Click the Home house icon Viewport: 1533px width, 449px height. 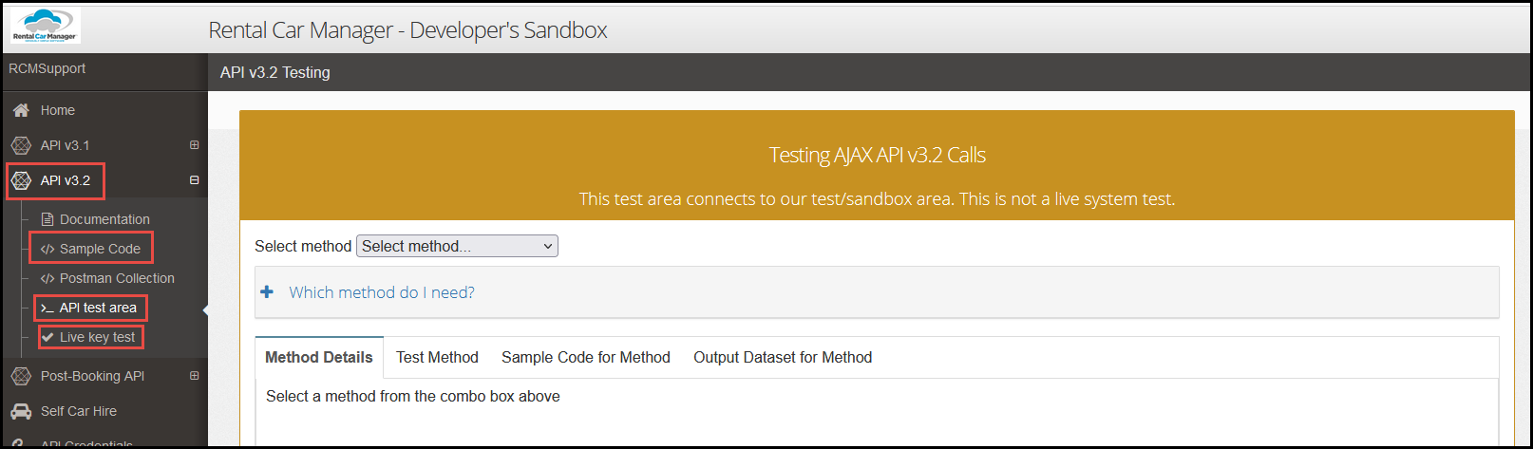pos(21,110)
